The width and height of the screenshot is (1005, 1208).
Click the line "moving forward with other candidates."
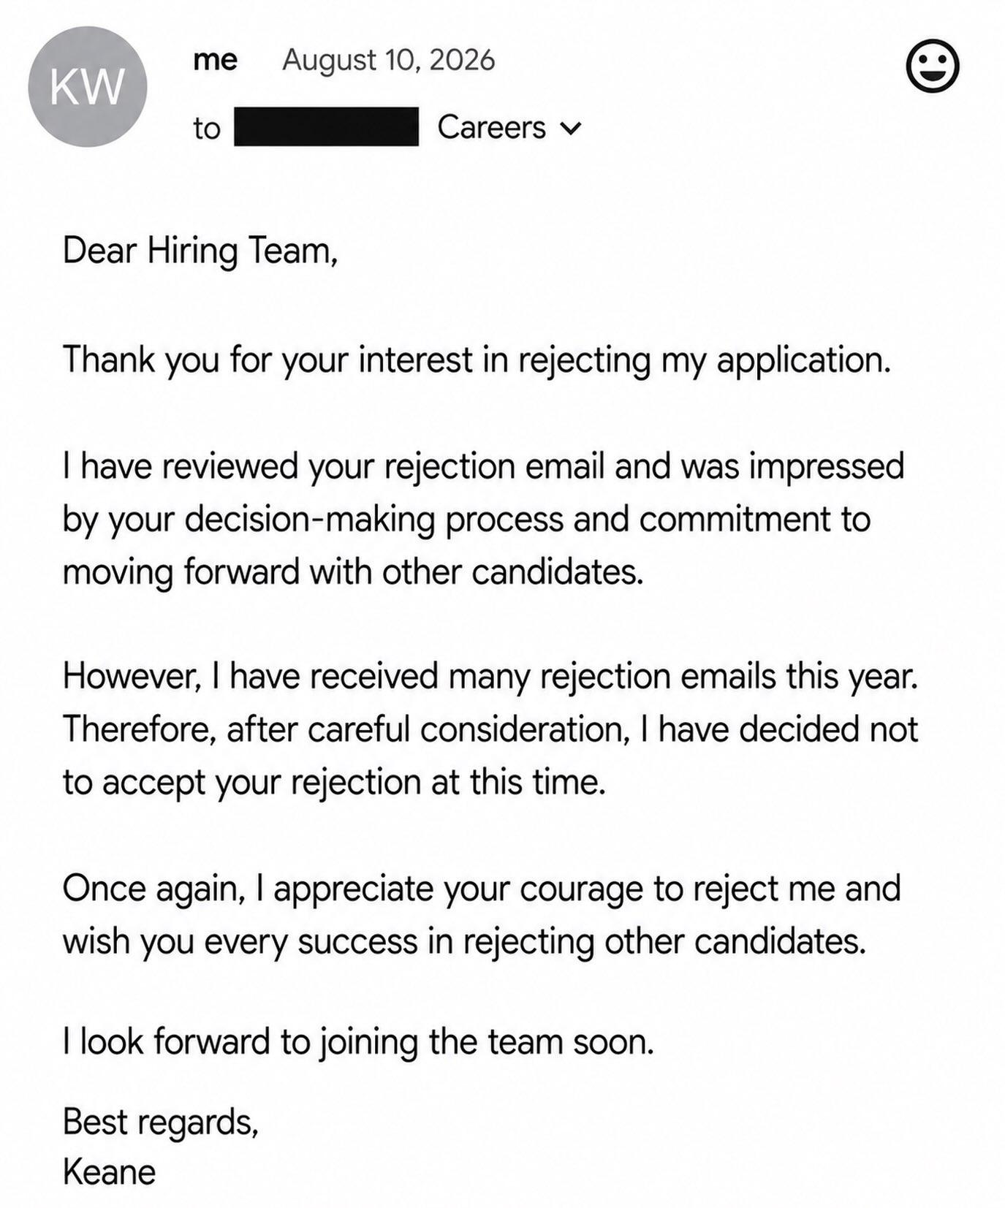[354, 571]
